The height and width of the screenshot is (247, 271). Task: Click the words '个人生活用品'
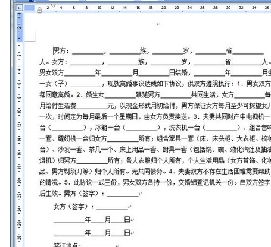(206, 160)
